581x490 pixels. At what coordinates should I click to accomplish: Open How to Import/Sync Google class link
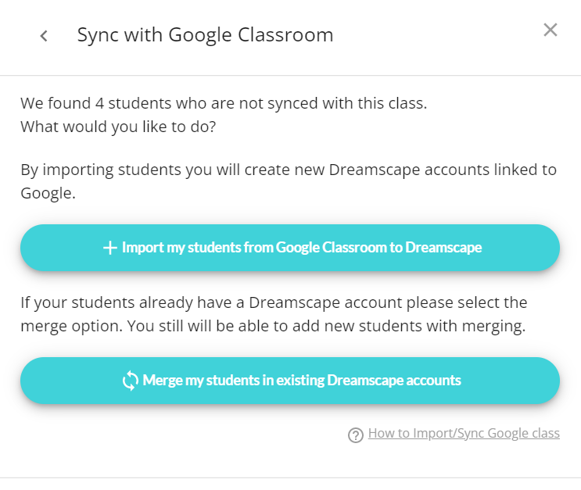coord(464,433)
